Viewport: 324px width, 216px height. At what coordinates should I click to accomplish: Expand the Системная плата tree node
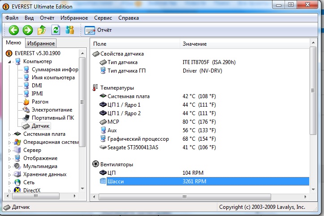point(9,134)
